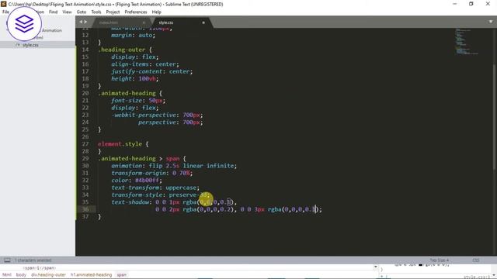The height and width of the screenshot is (279, 497).
Task: Open the Find menu
Action: pyautogui.click(x=53, y=12)
